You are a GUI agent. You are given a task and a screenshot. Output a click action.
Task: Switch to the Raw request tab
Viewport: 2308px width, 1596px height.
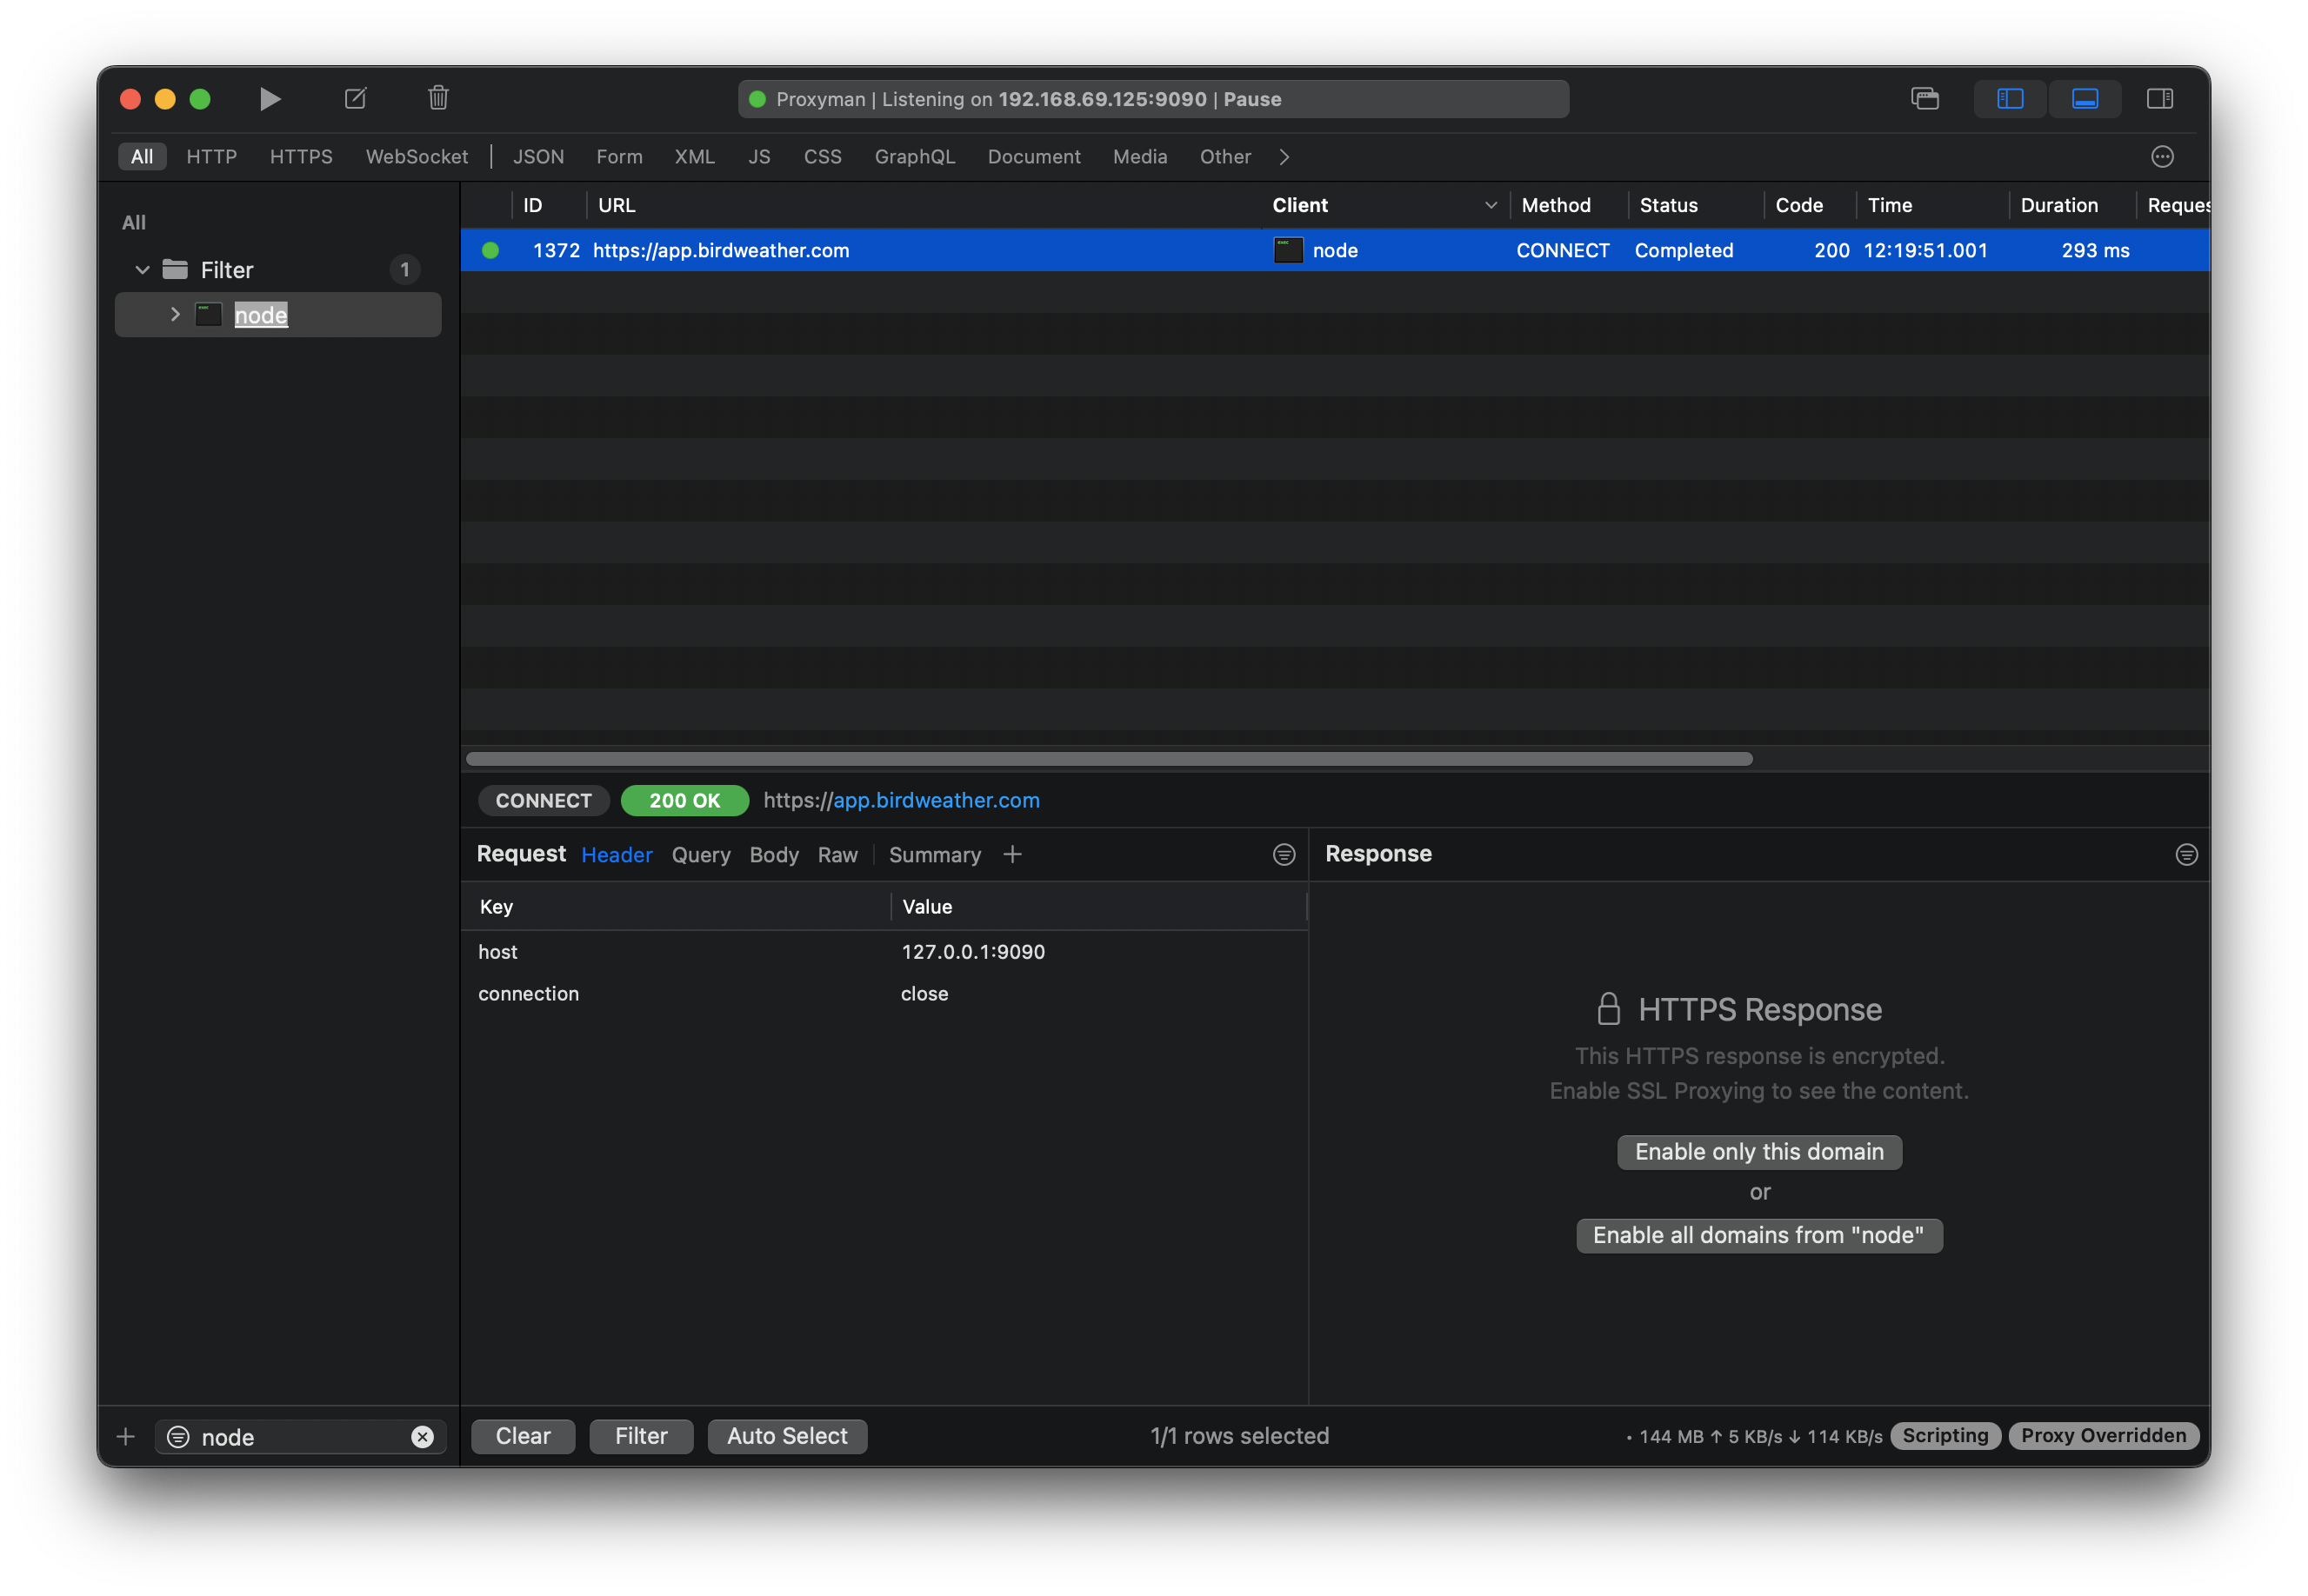tap(837, 855)
